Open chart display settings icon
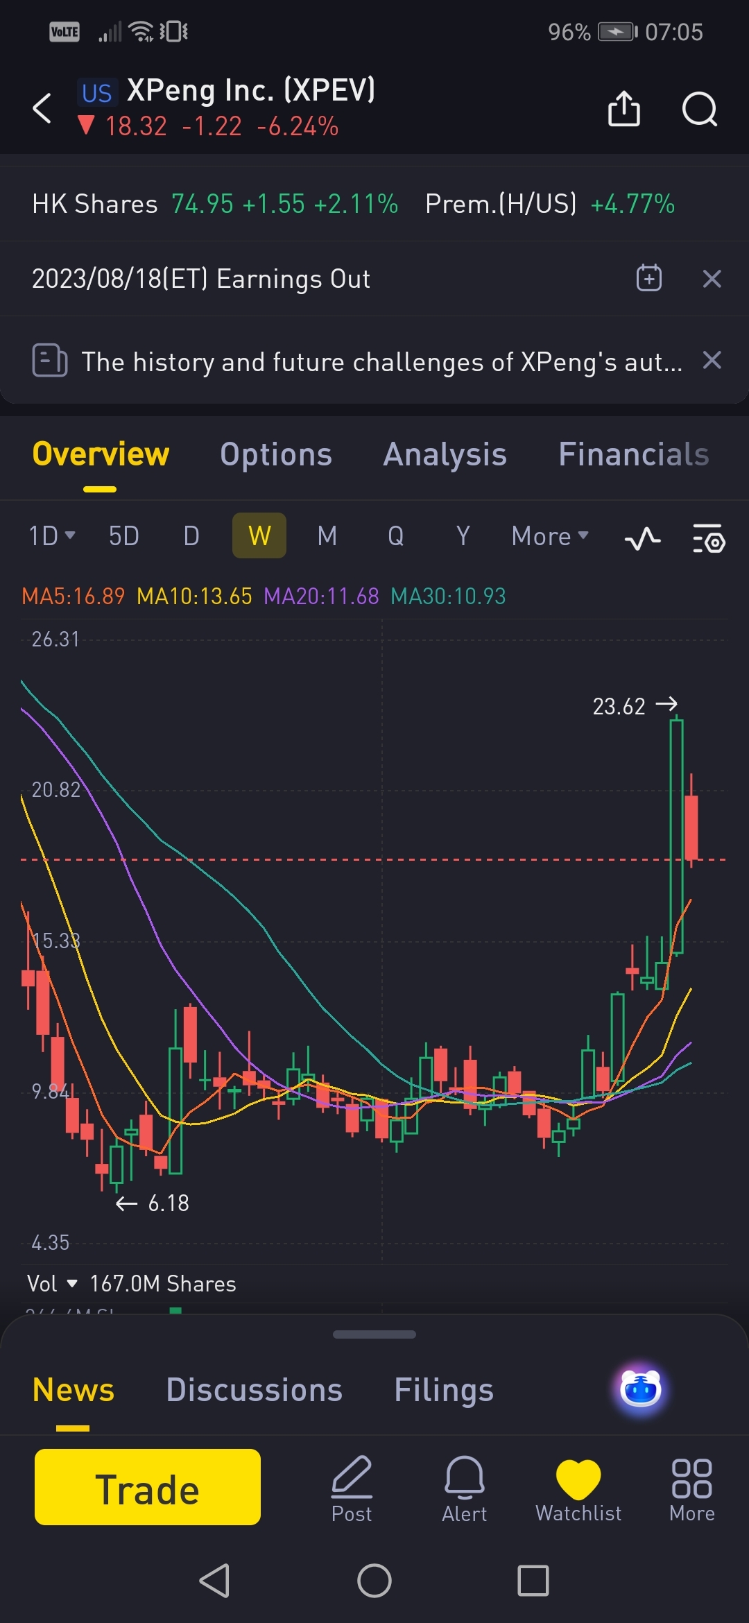Viewport: 749px width, 1623px height. pyautogui.click(x=709, y=538)
